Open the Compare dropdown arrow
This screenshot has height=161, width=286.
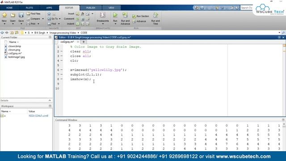click(43, 19)
